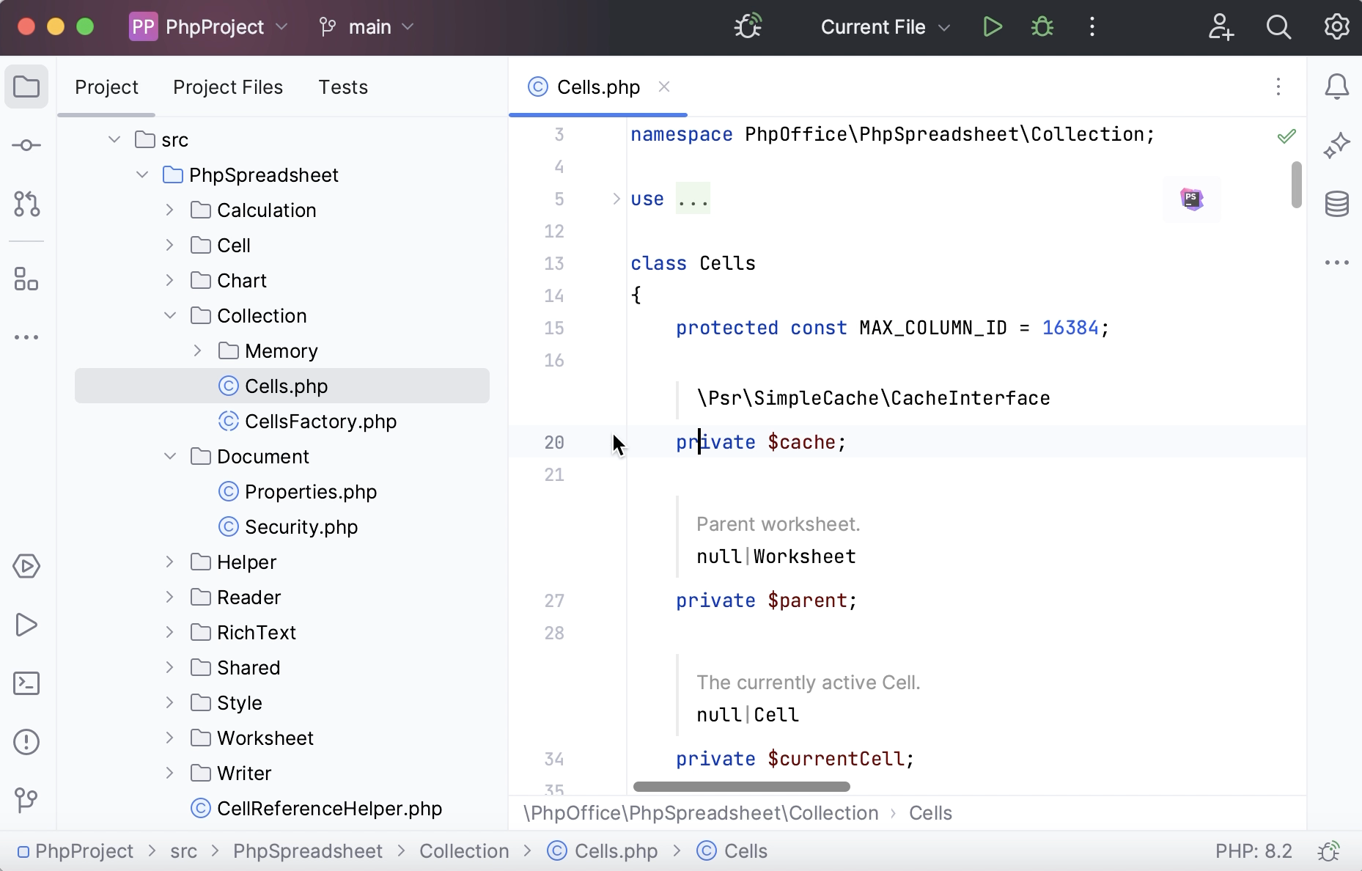This screenshot has height=871, width=1362.
Task: Open the Run tool window icon
Action: tap(26, 625)
